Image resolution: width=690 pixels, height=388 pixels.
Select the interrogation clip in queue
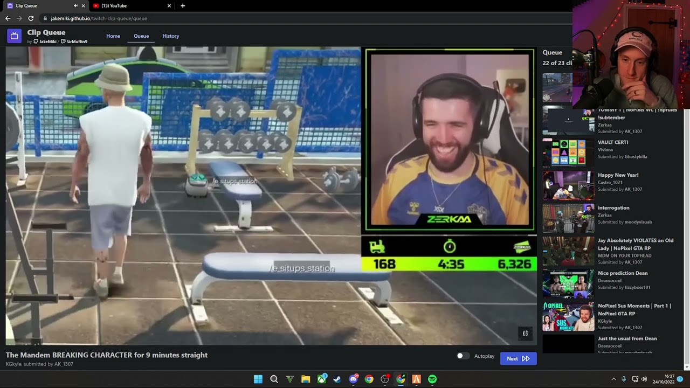(x=613, y=208)
